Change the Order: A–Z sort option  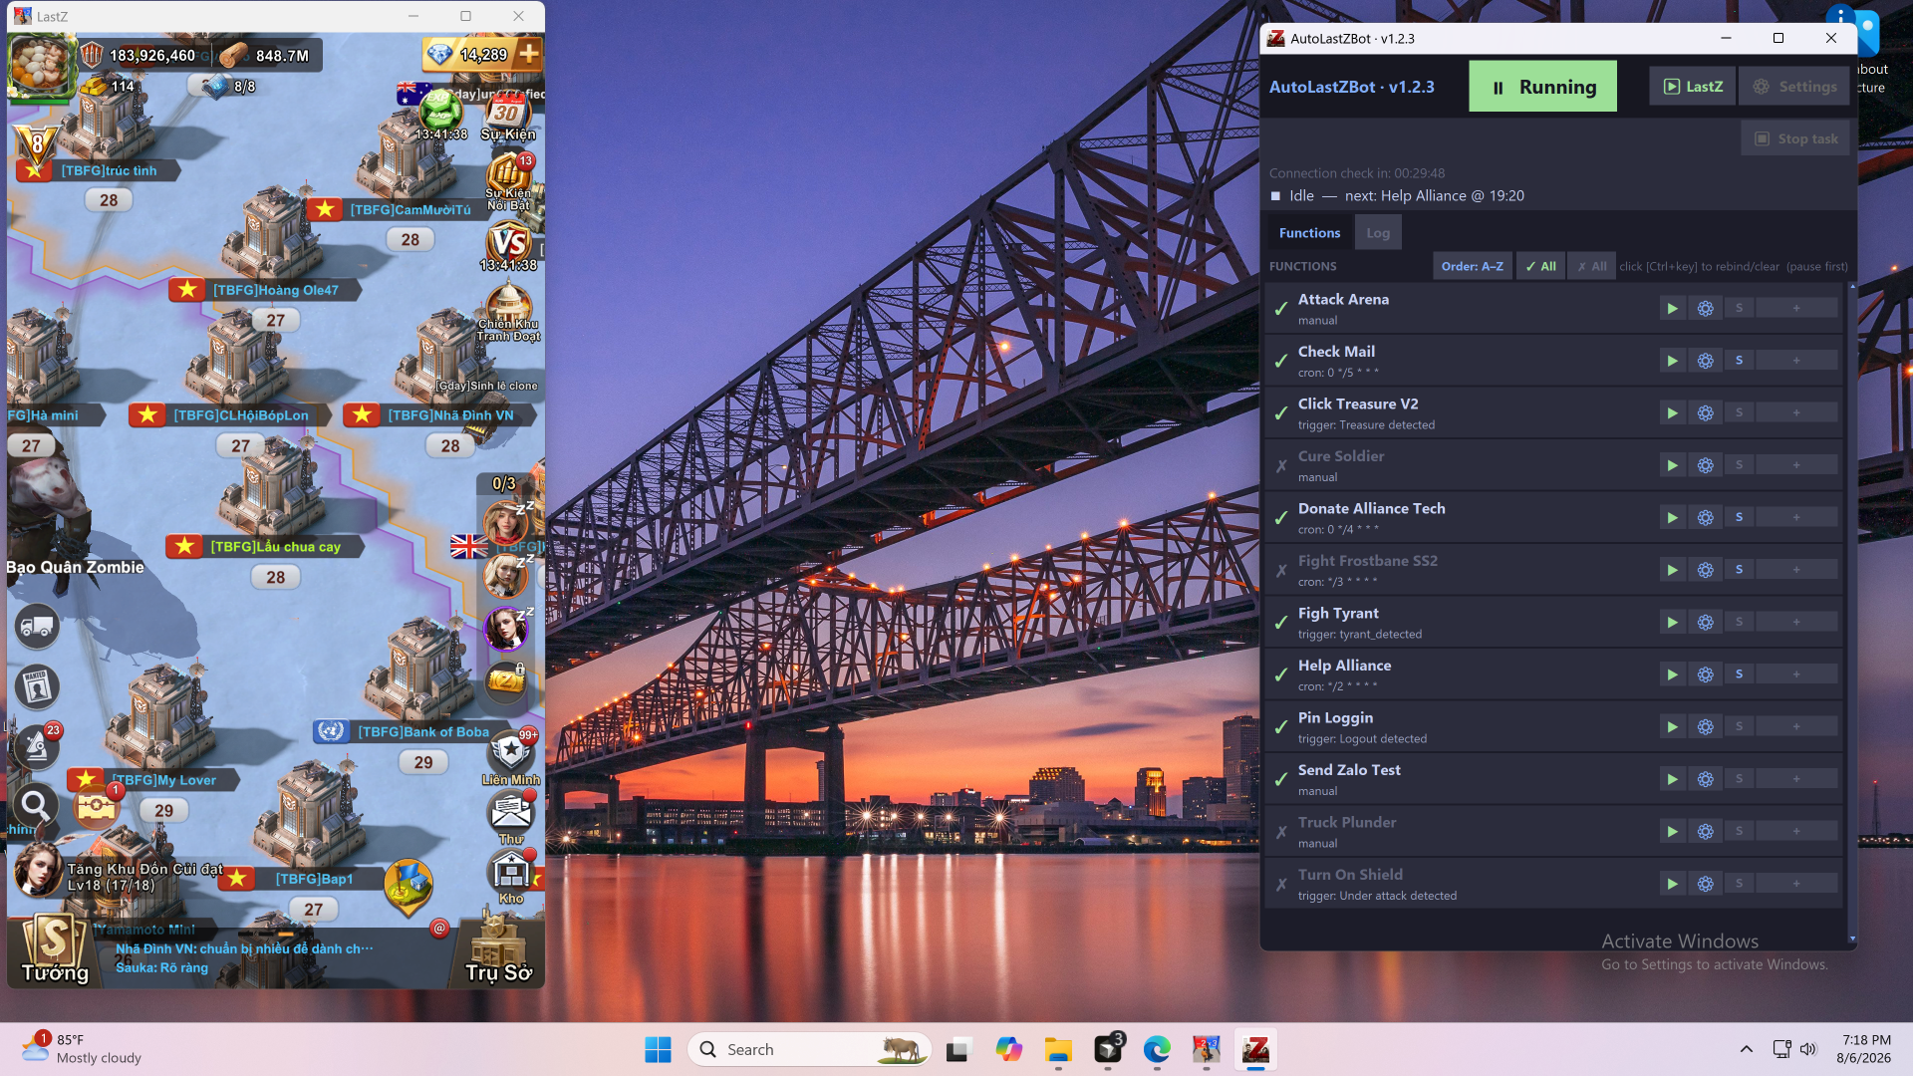(x=1472, y=266)
